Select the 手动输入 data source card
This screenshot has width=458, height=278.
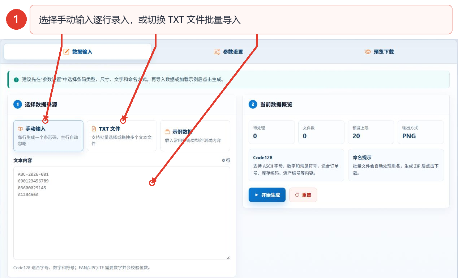tap(48, 136)
